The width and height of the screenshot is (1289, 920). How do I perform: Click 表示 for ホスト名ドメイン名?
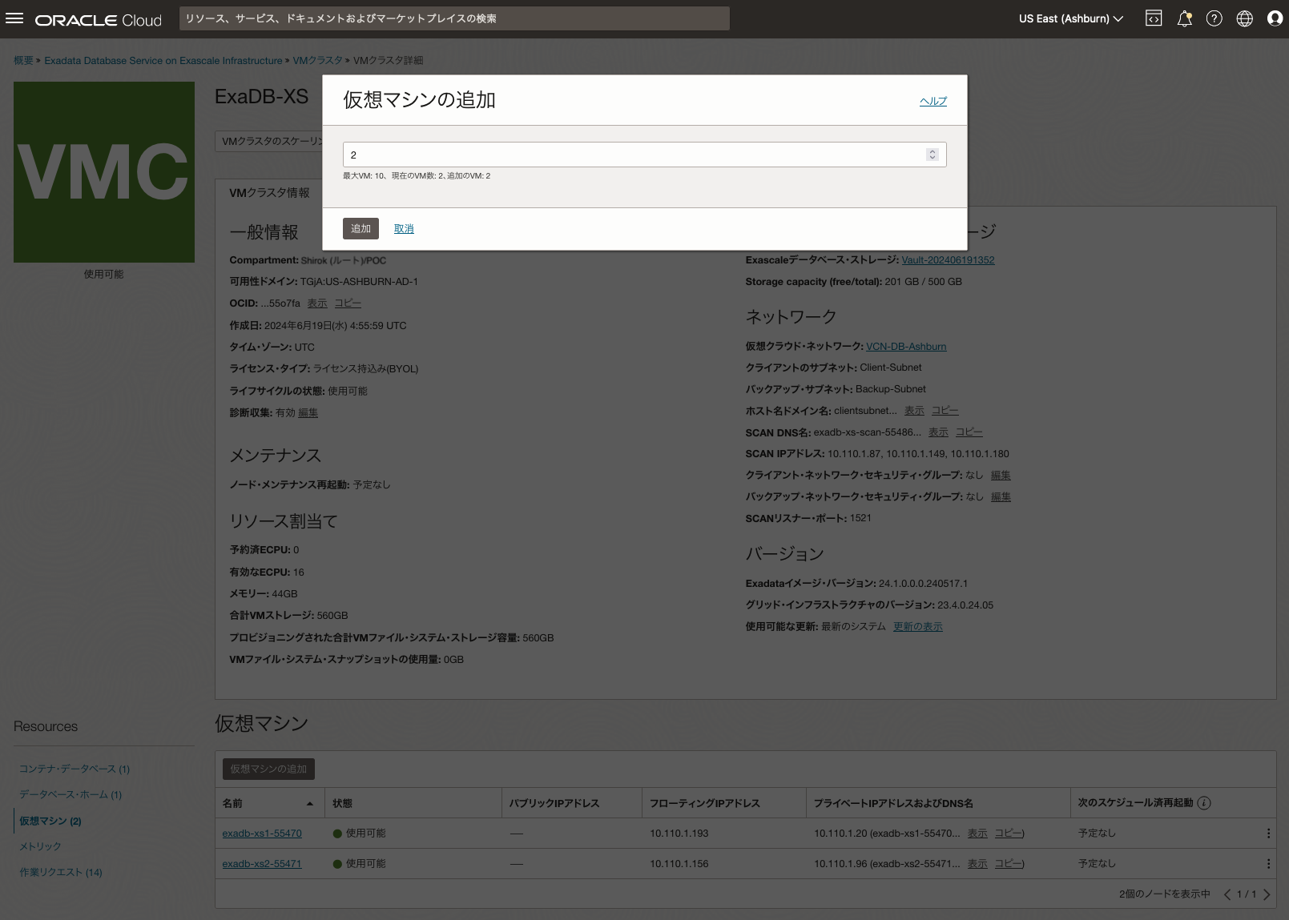(914, 411)
